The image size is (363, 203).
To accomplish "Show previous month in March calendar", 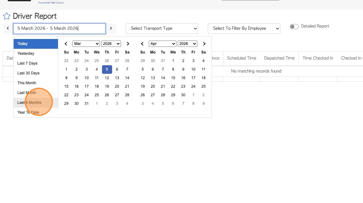I will 66,44.
